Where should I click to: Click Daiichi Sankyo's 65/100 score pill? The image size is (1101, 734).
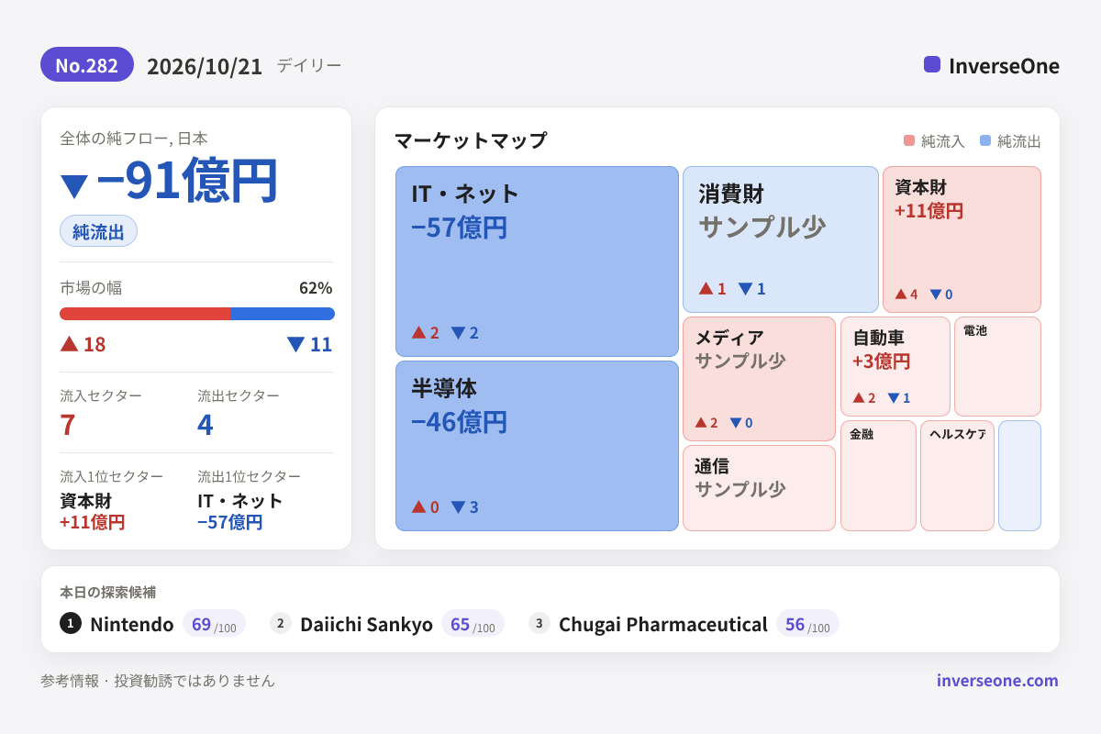pos(473,624)
